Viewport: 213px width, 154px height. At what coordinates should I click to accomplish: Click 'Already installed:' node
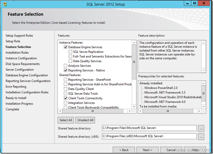pyautogui.click(x=151, y=83)
